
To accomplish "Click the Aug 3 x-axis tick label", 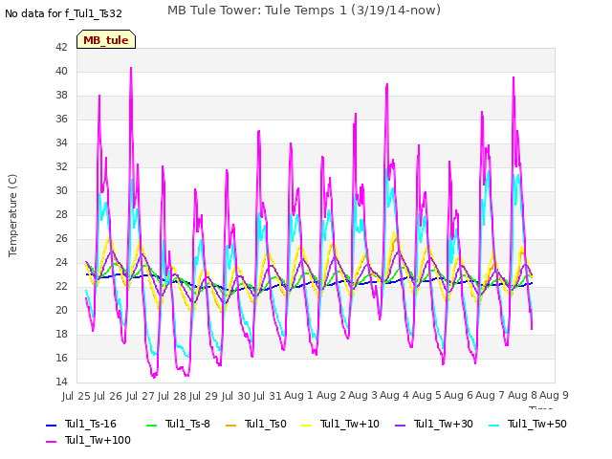I will click(x=363, y=395).
